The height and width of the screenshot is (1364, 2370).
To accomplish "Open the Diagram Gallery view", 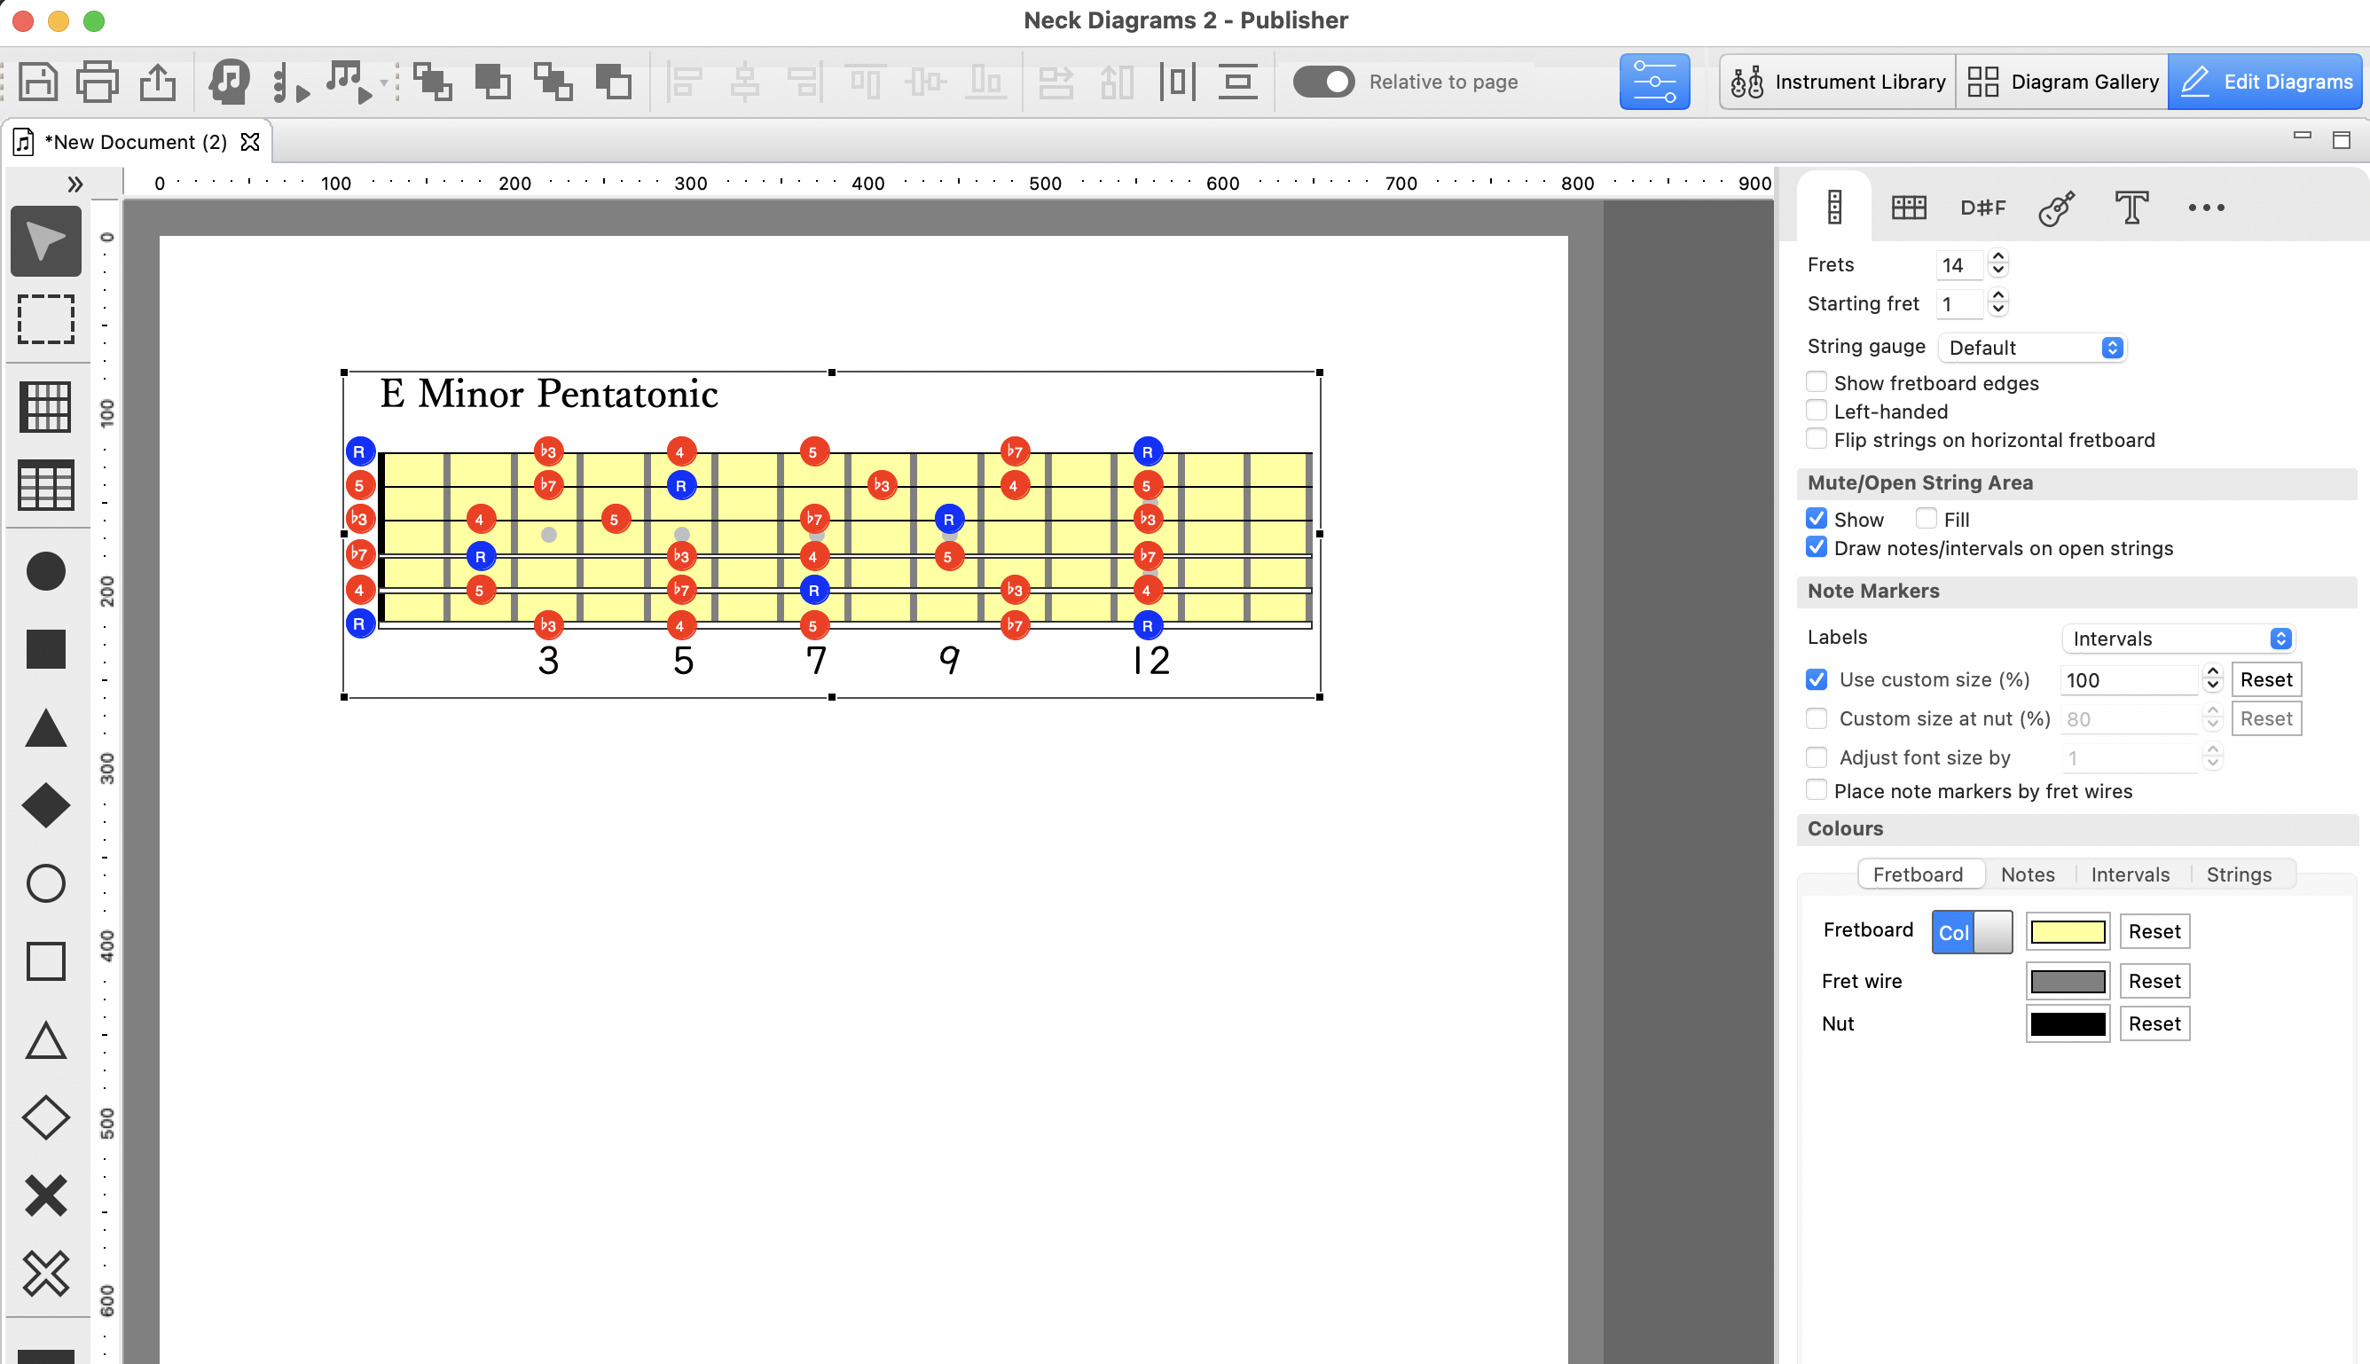I will [x=2062, y=82].
